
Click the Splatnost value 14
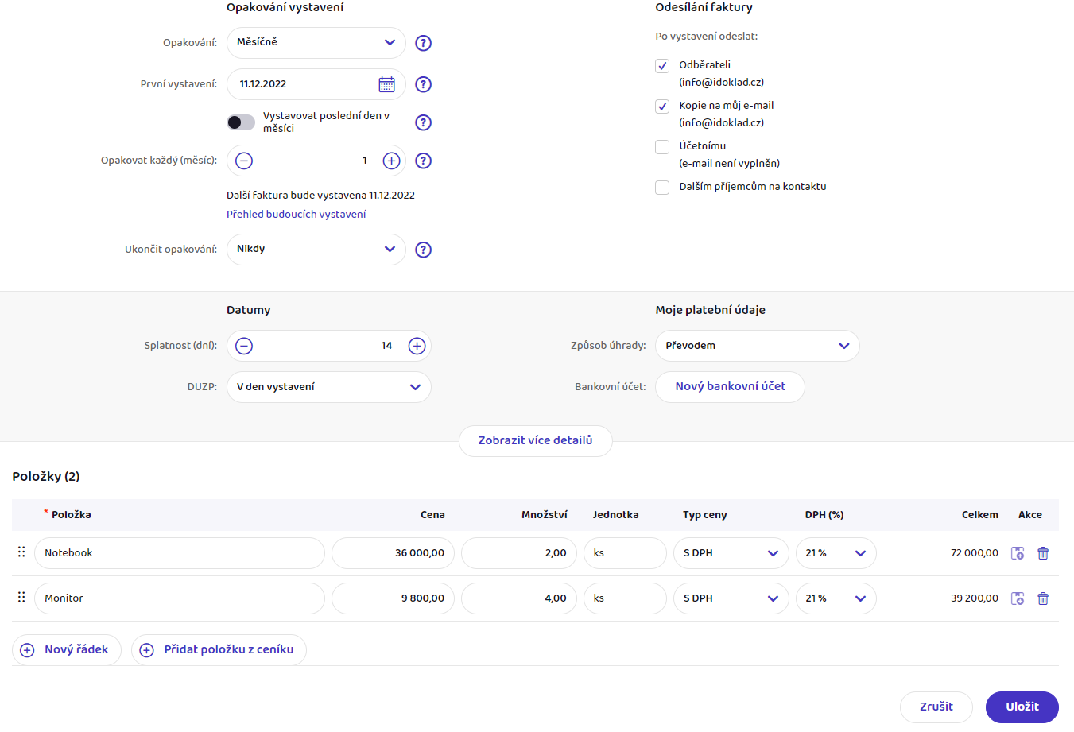[386, 346]
